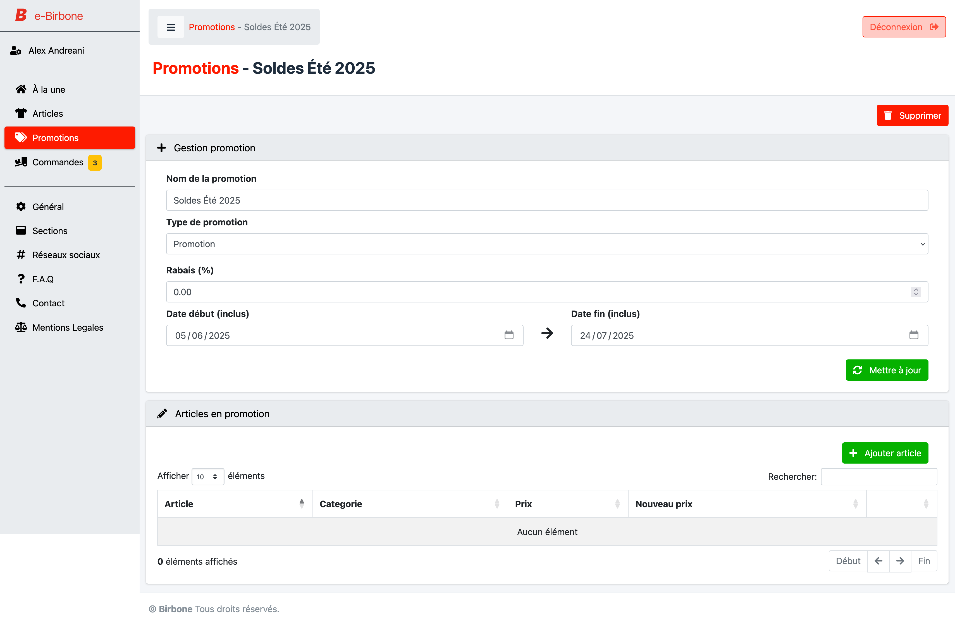955x625 pixels.
Task: Open calendar picker for Date début
Action: point(509,335)
